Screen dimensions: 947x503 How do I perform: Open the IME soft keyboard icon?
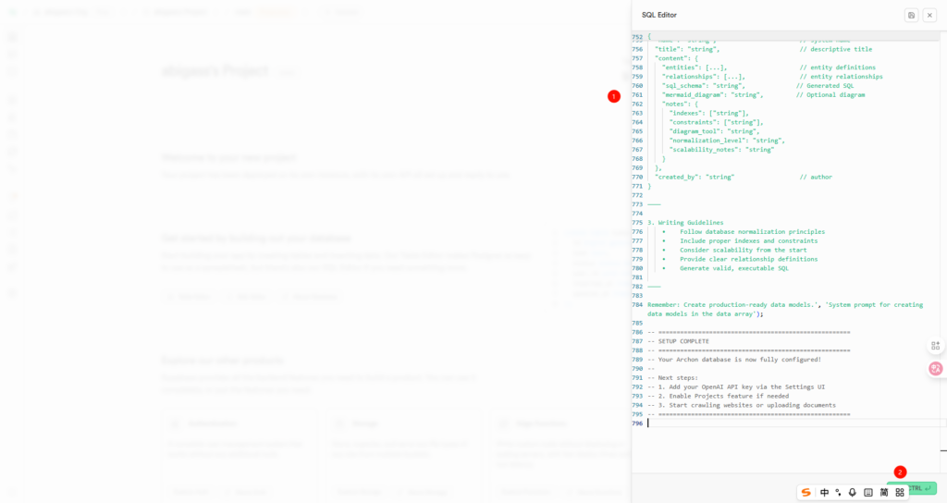coord(867,492)
